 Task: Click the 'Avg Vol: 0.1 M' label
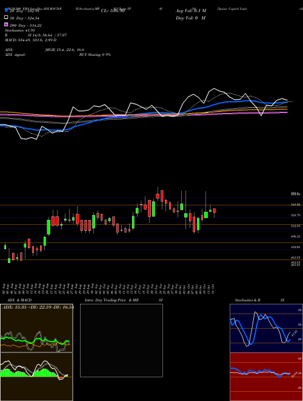pyautogui.click(x=191, y=11)
